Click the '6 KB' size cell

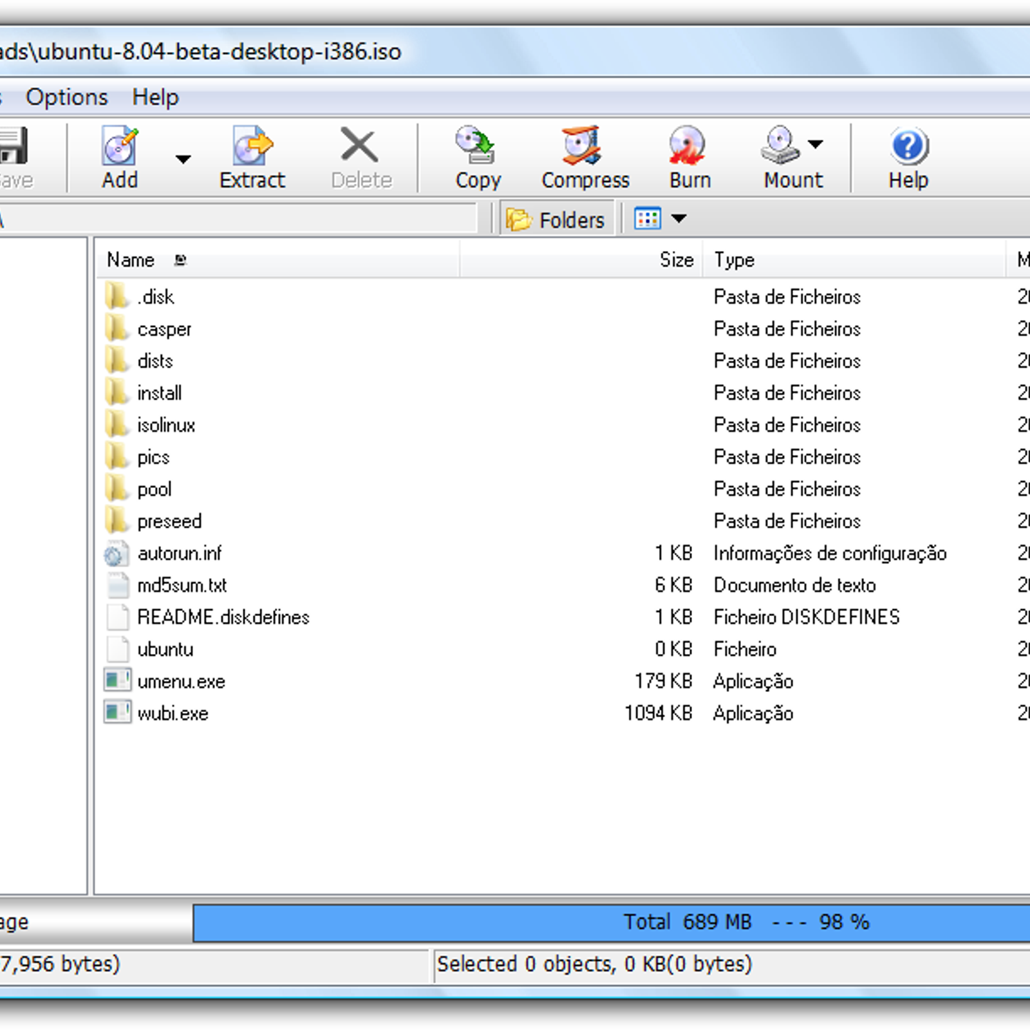pyautogui.click(x=673, y=585)
